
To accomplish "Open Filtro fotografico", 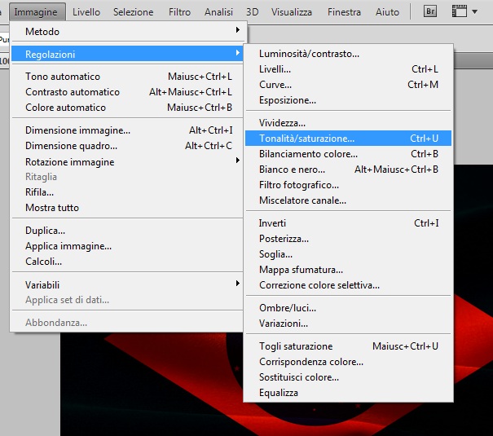I will point(348,185).
